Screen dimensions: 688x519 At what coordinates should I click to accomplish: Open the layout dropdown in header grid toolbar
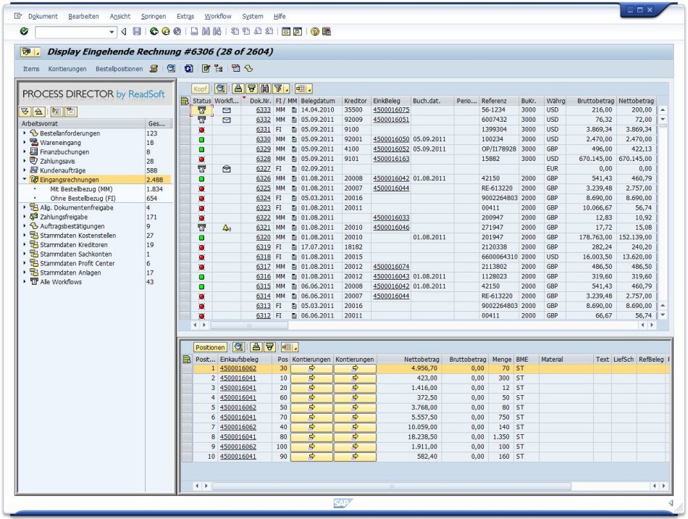tap(310, 89)
